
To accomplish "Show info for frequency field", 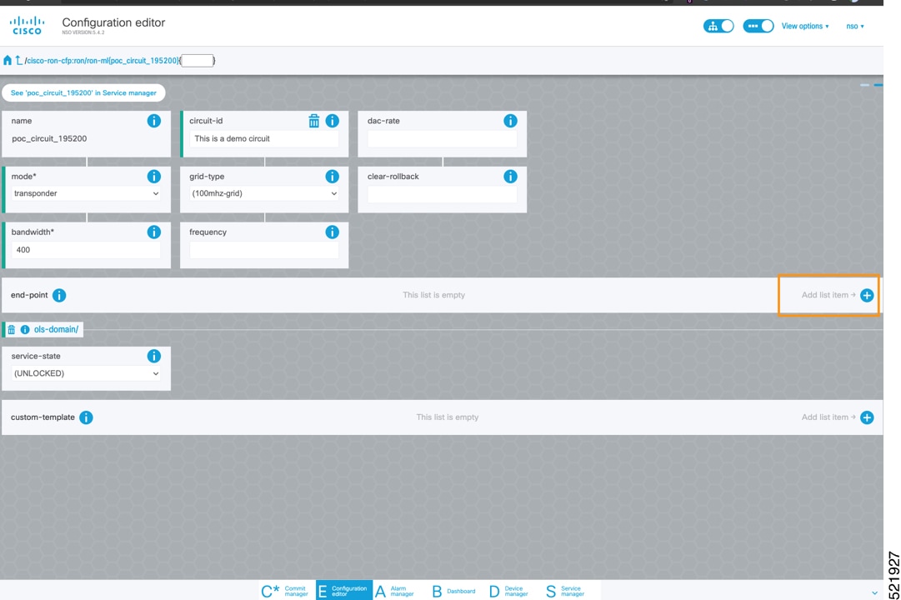I will pyautogui.click(x=332, y=232).
